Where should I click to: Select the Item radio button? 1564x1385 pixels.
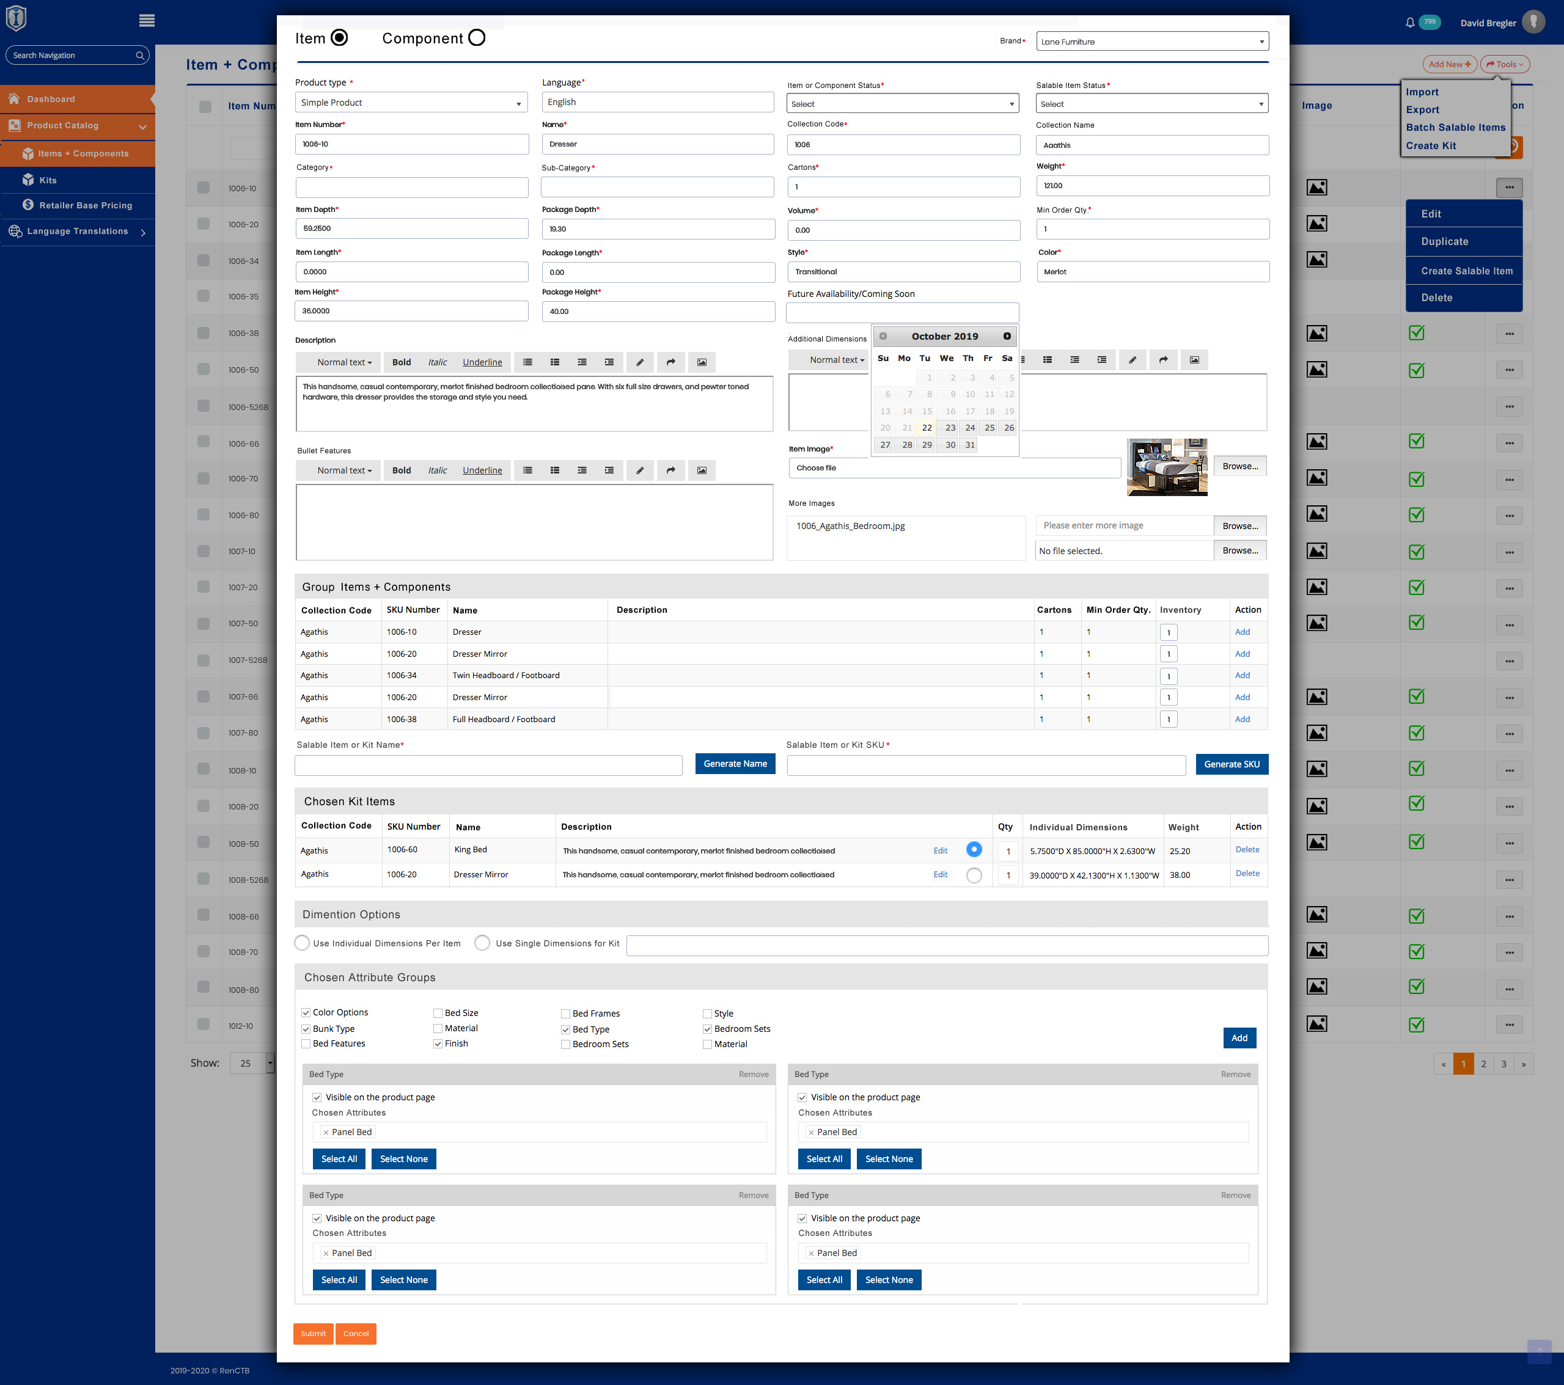[x=340, y=37]
